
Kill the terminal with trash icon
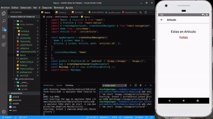pyautogui.click(x=140, y=85)
